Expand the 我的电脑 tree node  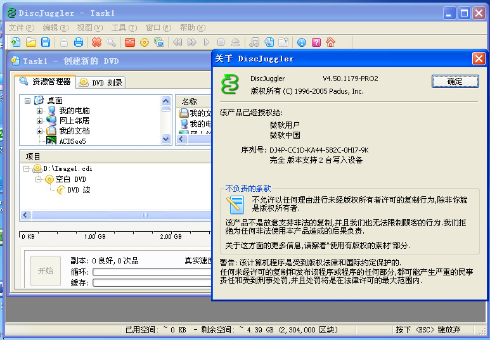(x=39, y=111)
